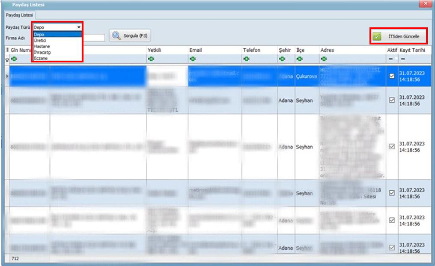
Task: Select Üretici from the Paydaş Türü list
Action: pyautogui.click(x=40, y=40)
